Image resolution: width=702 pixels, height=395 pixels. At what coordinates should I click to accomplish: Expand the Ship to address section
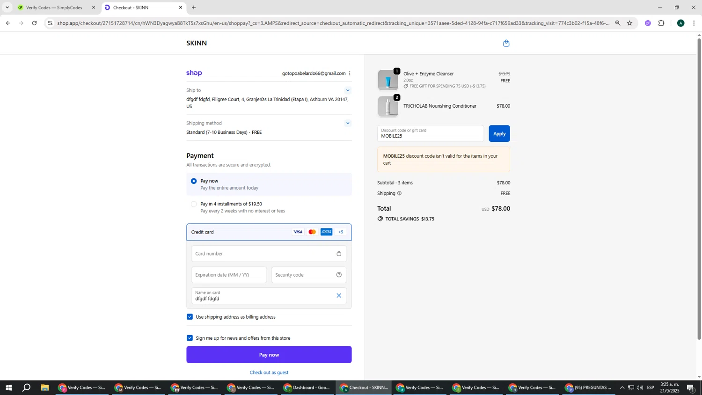click(348, 90)
